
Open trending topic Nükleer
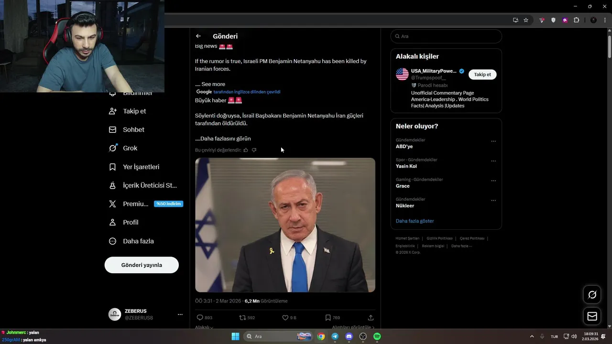[x=405, y=205]
